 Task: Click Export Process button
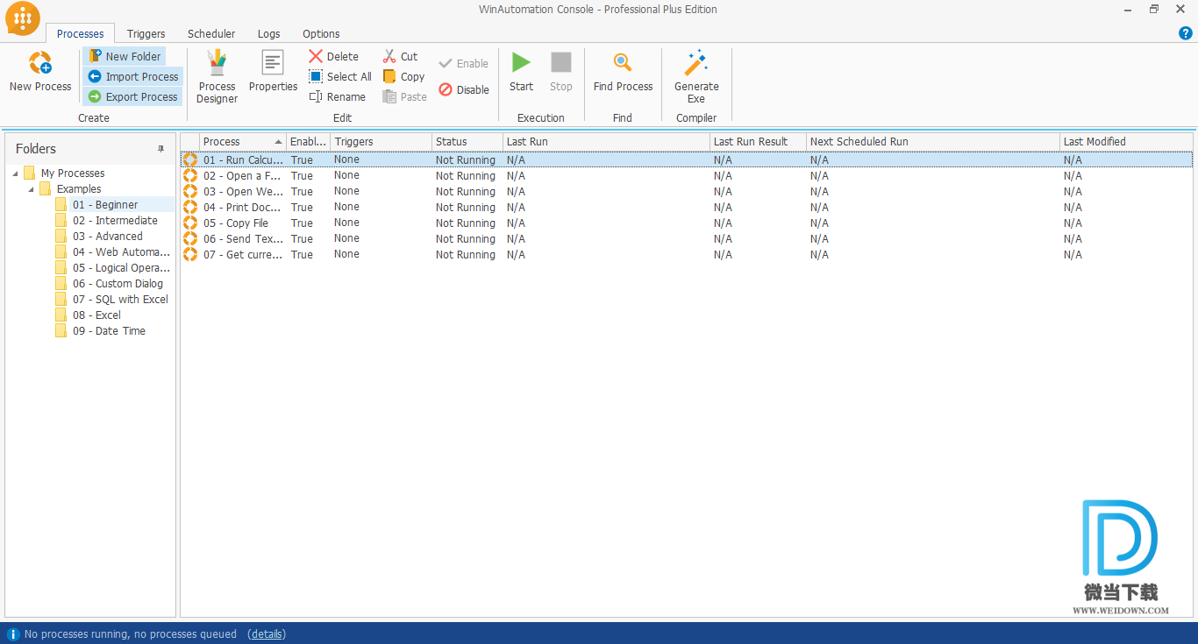point(133,96)
